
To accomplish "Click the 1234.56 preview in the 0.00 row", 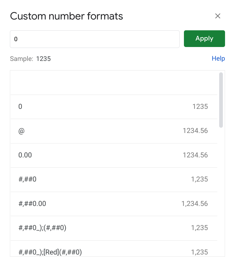I will 195,155.
